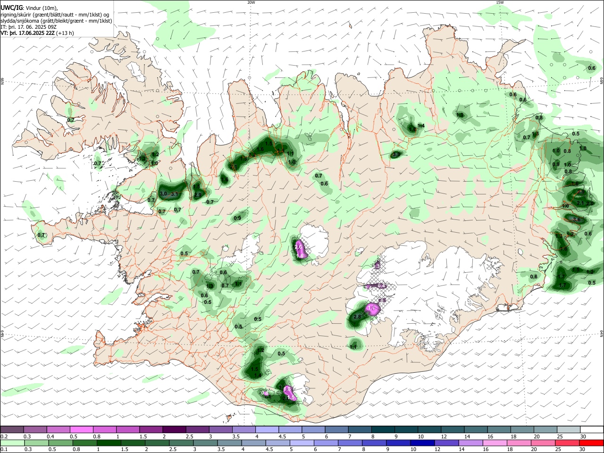This screenshot has height=453, width=604.
Task: Click the deep blue rain swatch labeled 10
Action: (x=421, y=443)
